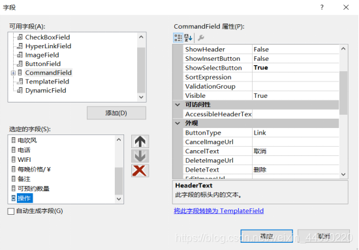Click property grid scrollbar down arrow

click(343, 174)
